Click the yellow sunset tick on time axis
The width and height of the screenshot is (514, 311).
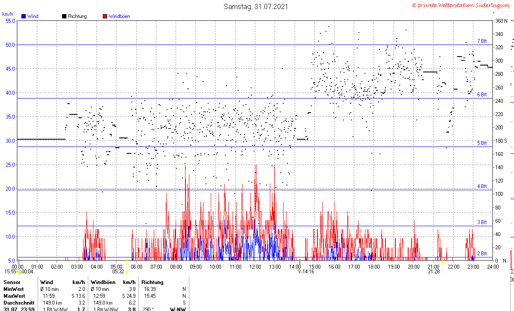(442, 261)
